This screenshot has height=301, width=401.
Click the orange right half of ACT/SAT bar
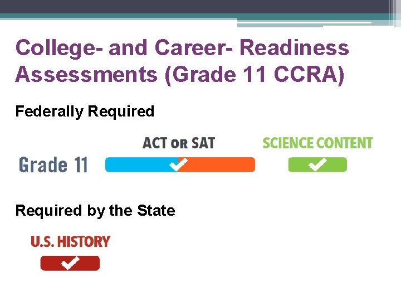(223, 165)
